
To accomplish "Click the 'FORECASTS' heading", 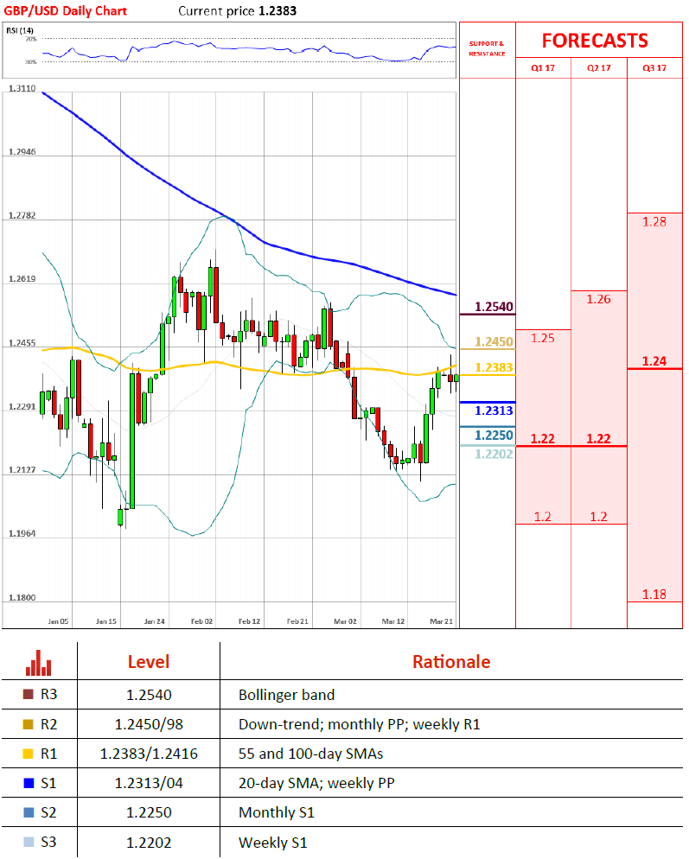I will (595, 41).
